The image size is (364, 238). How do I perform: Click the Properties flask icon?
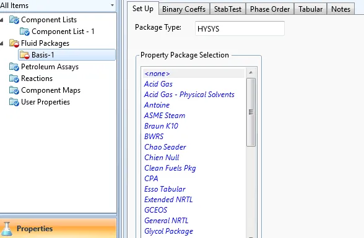(x=6, y=229)
